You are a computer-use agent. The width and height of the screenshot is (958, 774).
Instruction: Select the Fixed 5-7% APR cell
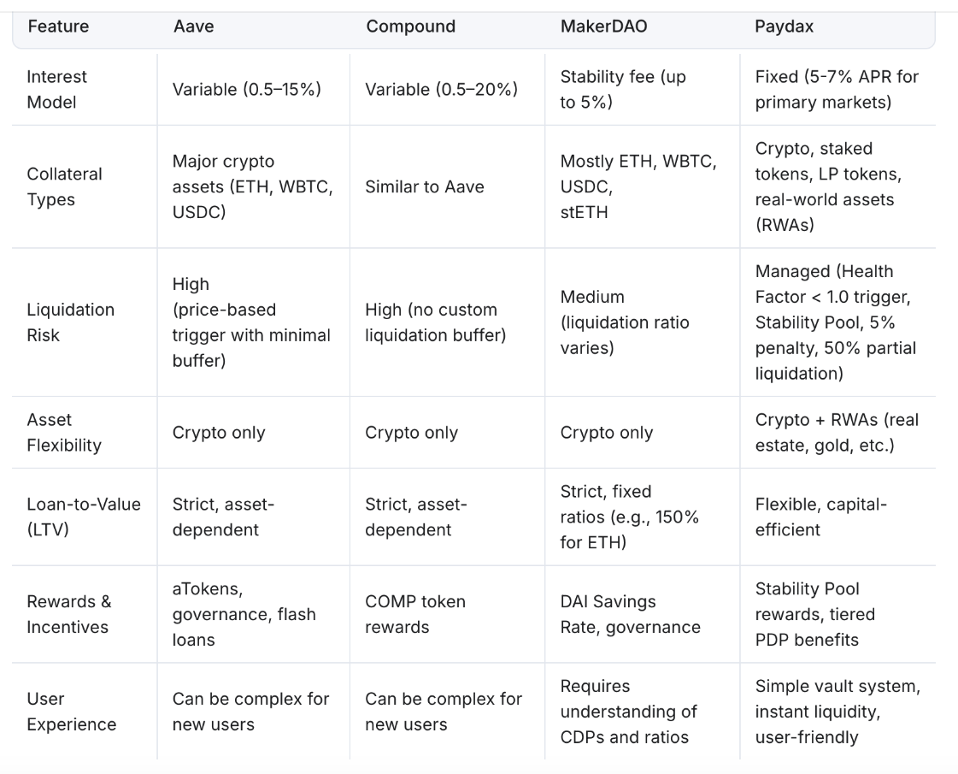pyautogui.click(x=837, y=89)
